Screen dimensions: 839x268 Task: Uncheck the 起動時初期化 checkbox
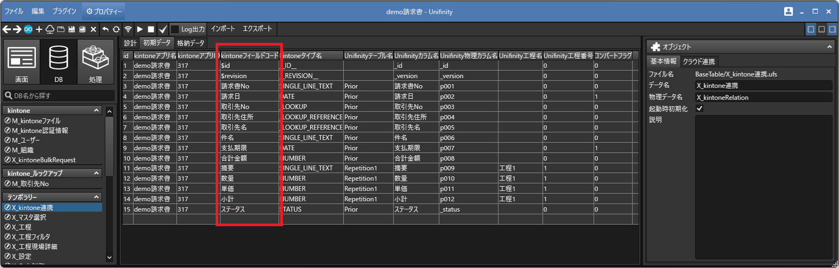(x=699, y=109)
